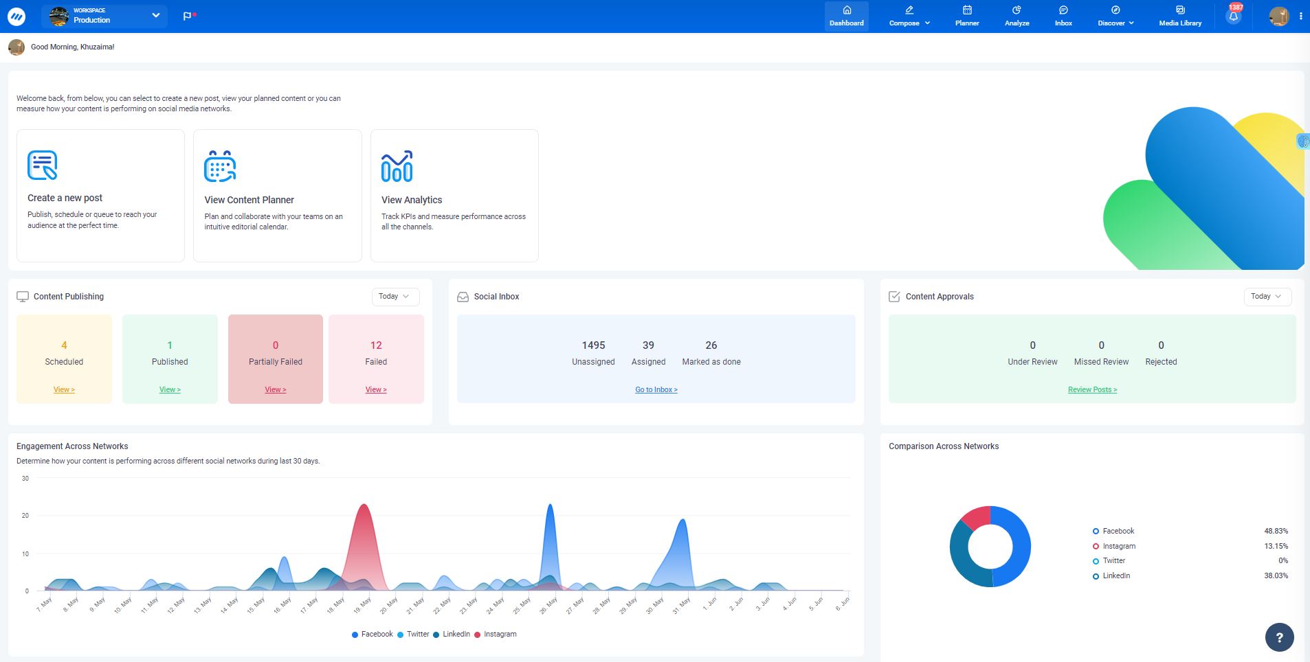The width and height of the screenshot is (1310, 662).
Task: Click the profile avatar in top bar
Action: pos(1278,16)
